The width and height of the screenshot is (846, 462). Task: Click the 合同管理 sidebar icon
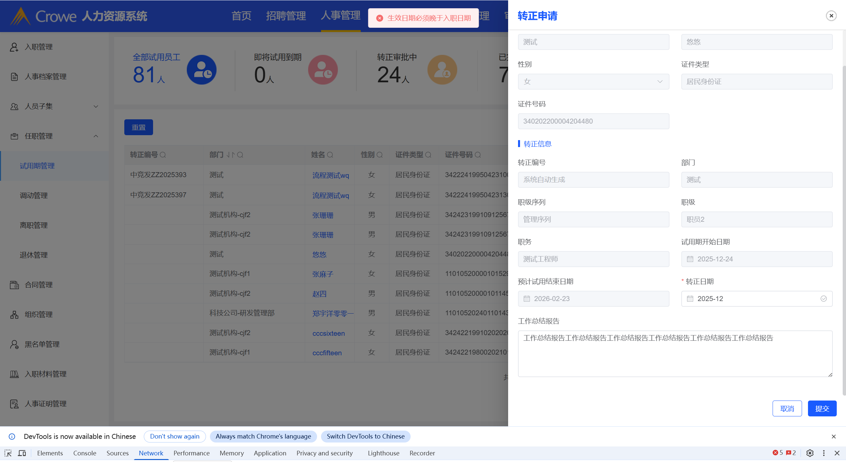tap(14, 285)
